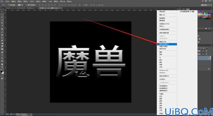Select the Gradient tool

[x=2, y=43]
